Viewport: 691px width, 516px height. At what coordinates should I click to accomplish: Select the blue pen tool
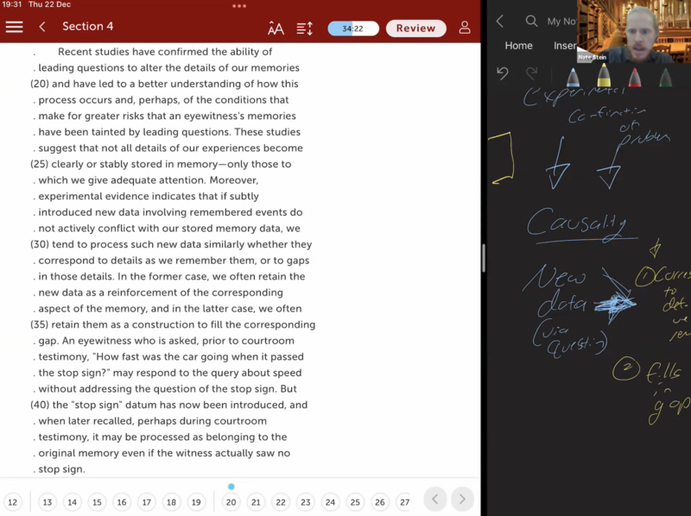[572, 76]
